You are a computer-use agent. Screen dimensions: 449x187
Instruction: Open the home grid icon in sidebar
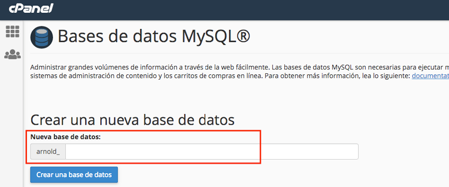point(12,31)
